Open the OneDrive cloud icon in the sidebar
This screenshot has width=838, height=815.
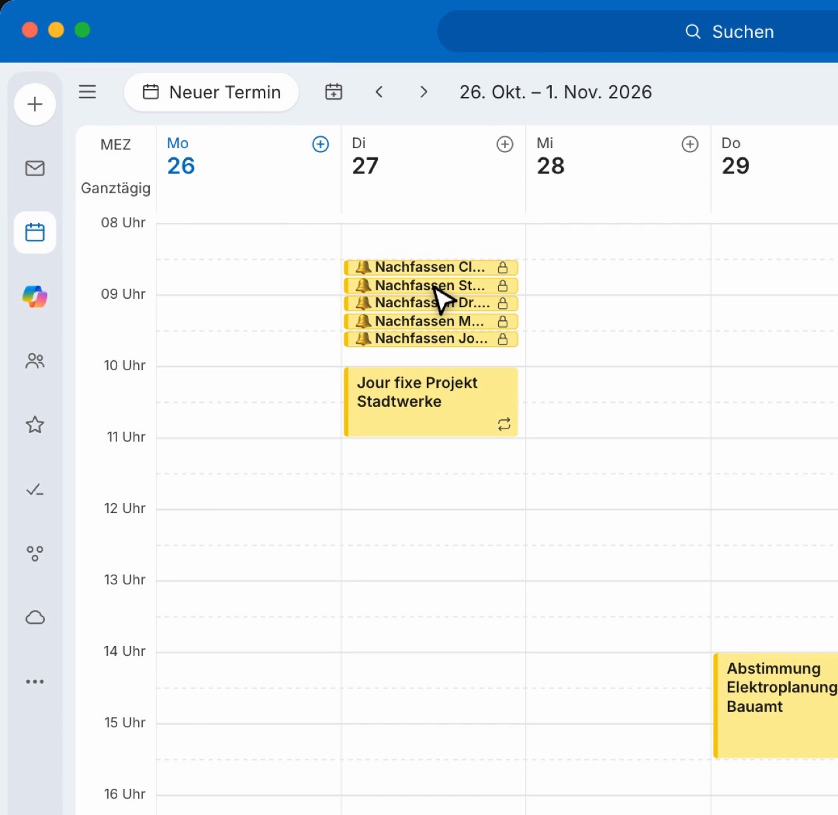pos(35,617)
